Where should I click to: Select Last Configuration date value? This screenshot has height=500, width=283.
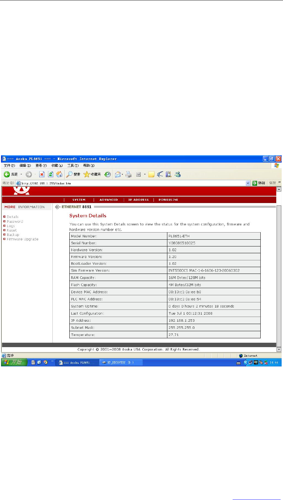190,313
